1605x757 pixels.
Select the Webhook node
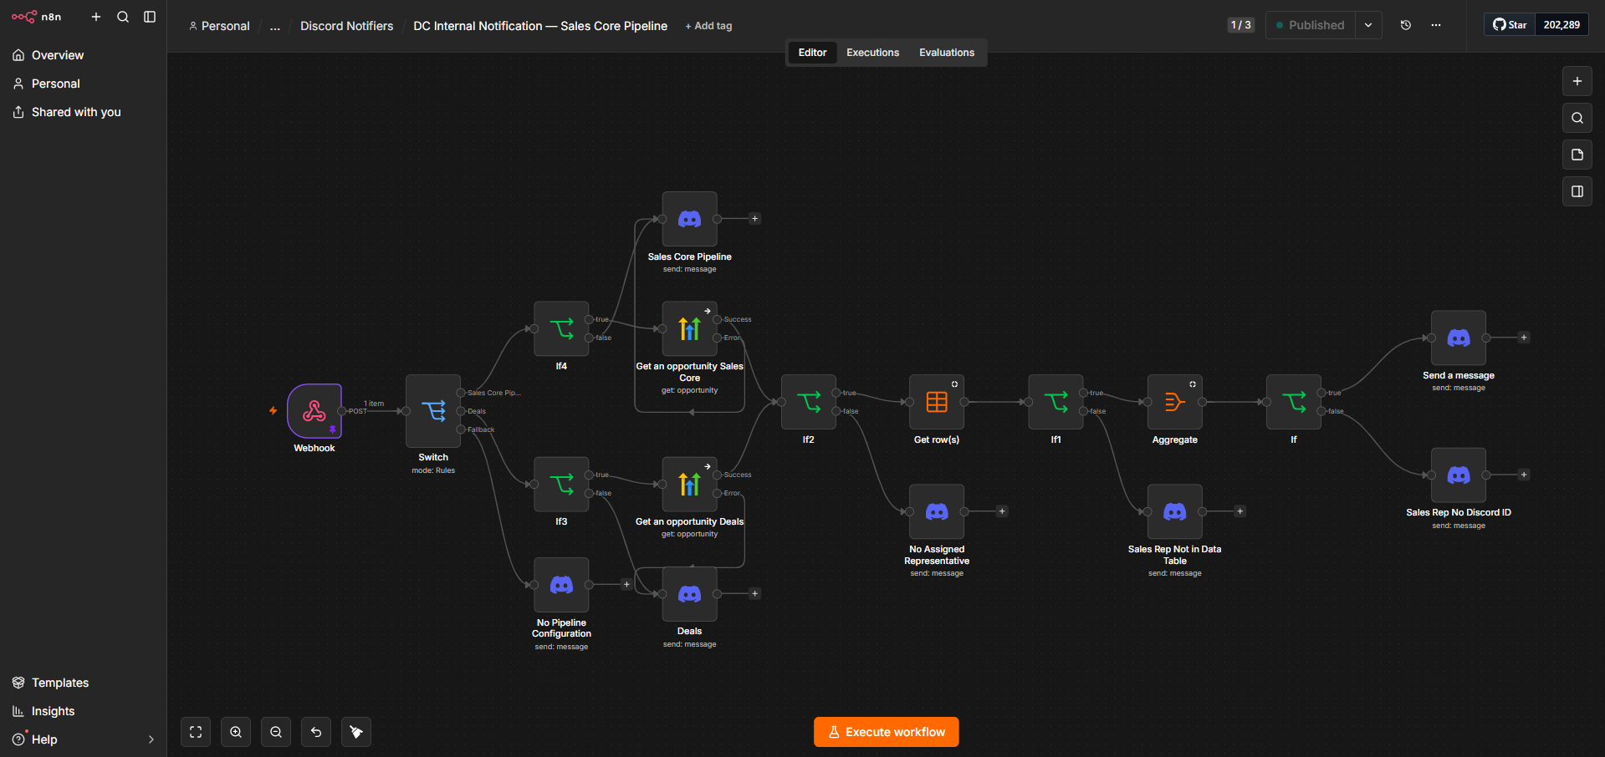coord(314,411)
